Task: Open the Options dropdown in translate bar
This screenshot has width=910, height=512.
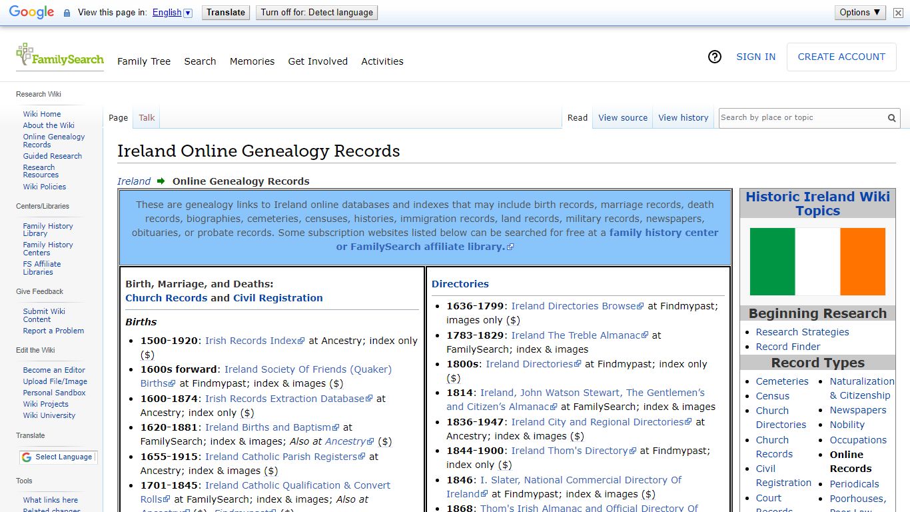Action: tap(859, 13)
